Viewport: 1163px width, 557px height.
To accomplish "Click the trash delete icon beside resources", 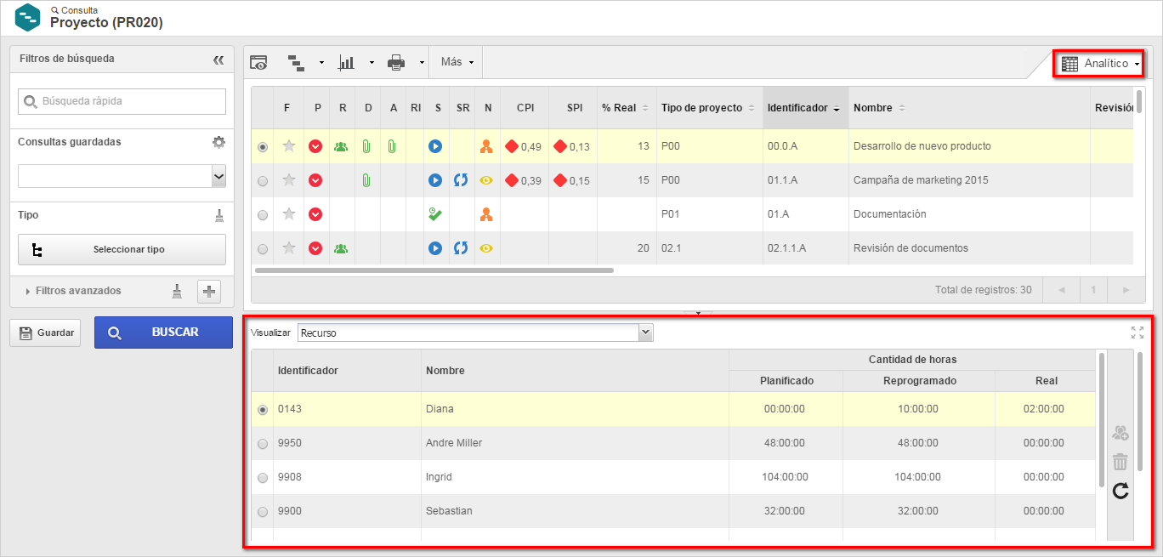I will (1120, 462).
